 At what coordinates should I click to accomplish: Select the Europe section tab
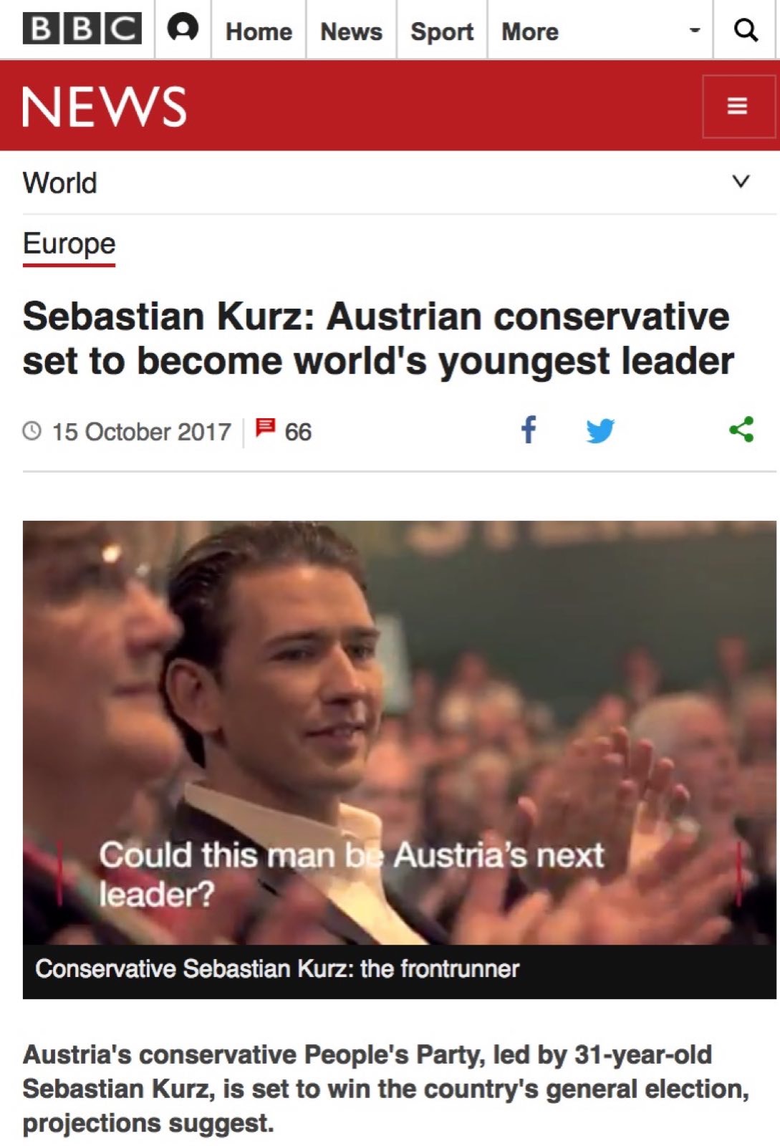point(69,245)
